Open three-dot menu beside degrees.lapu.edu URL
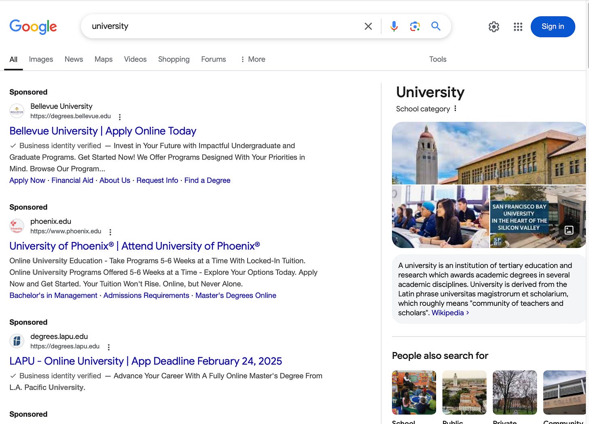Viewport: 589px width, 424px height. click(x=108, y=347)
